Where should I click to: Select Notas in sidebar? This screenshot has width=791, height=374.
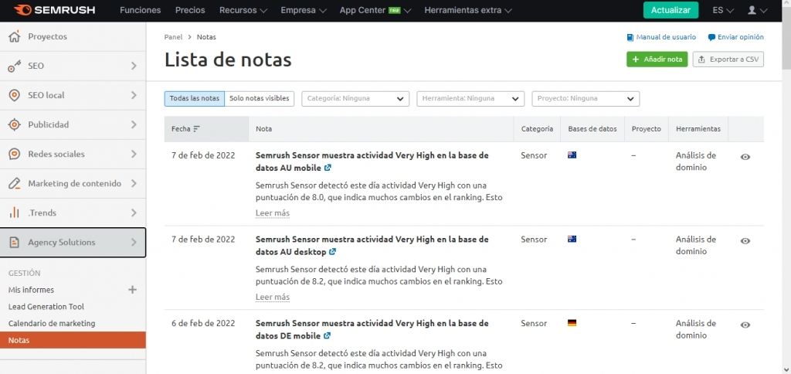point(73,340)
